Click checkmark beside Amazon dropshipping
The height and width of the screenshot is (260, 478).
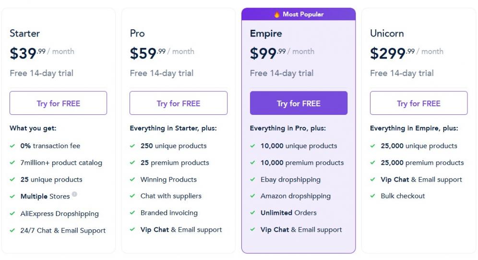tap(252, 196)
